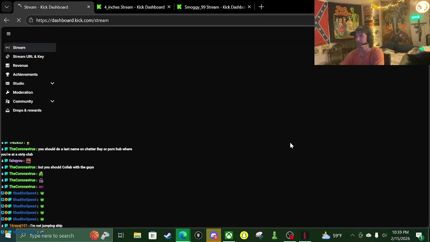Open OBS Studio from the taskbar
This screenshot has height=242, width=430.
[x=290, y=236]
